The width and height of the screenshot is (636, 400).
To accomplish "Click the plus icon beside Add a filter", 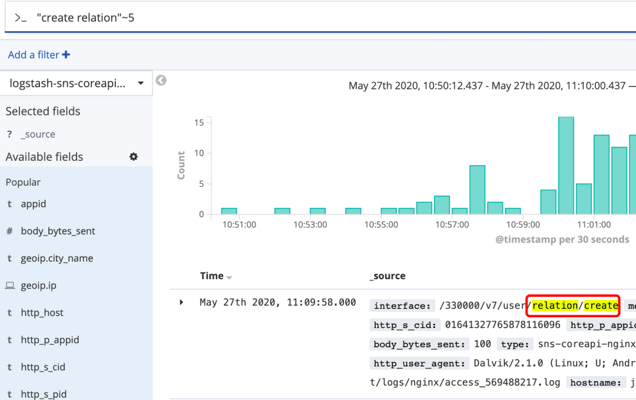I will 66,55.
